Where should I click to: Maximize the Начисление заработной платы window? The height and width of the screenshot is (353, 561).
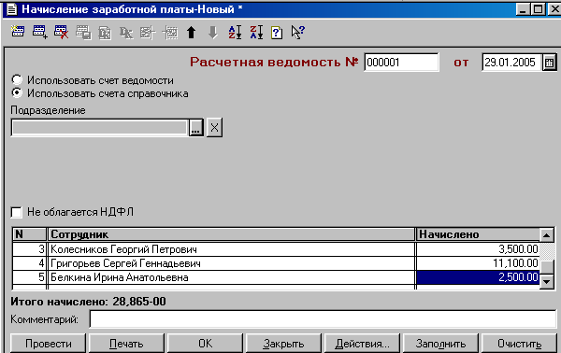539,8
